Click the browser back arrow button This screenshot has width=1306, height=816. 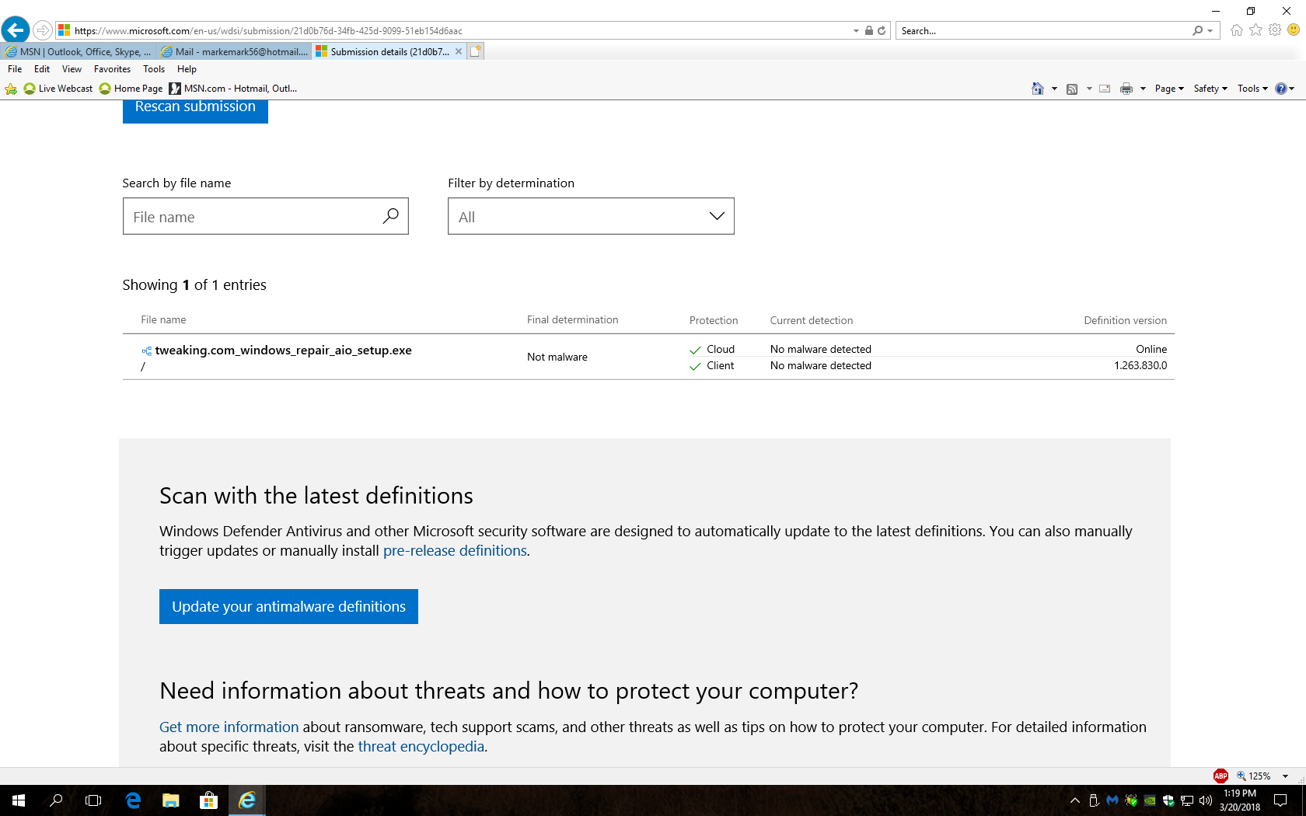(x=16, y=30)
